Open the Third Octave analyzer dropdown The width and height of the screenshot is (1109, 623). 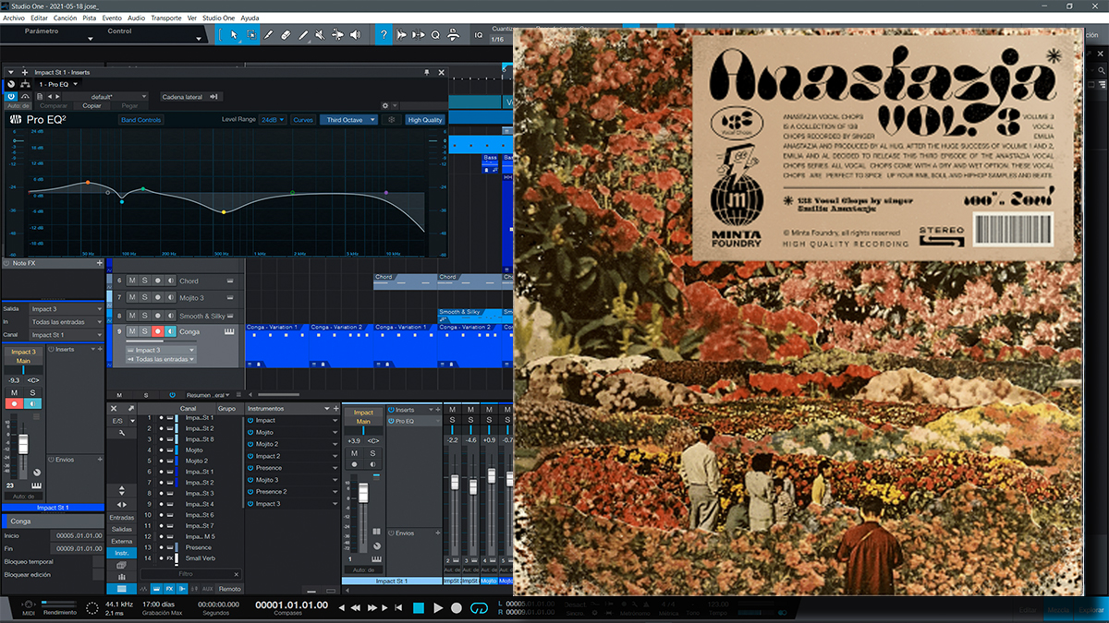click(x=347, y=120)
